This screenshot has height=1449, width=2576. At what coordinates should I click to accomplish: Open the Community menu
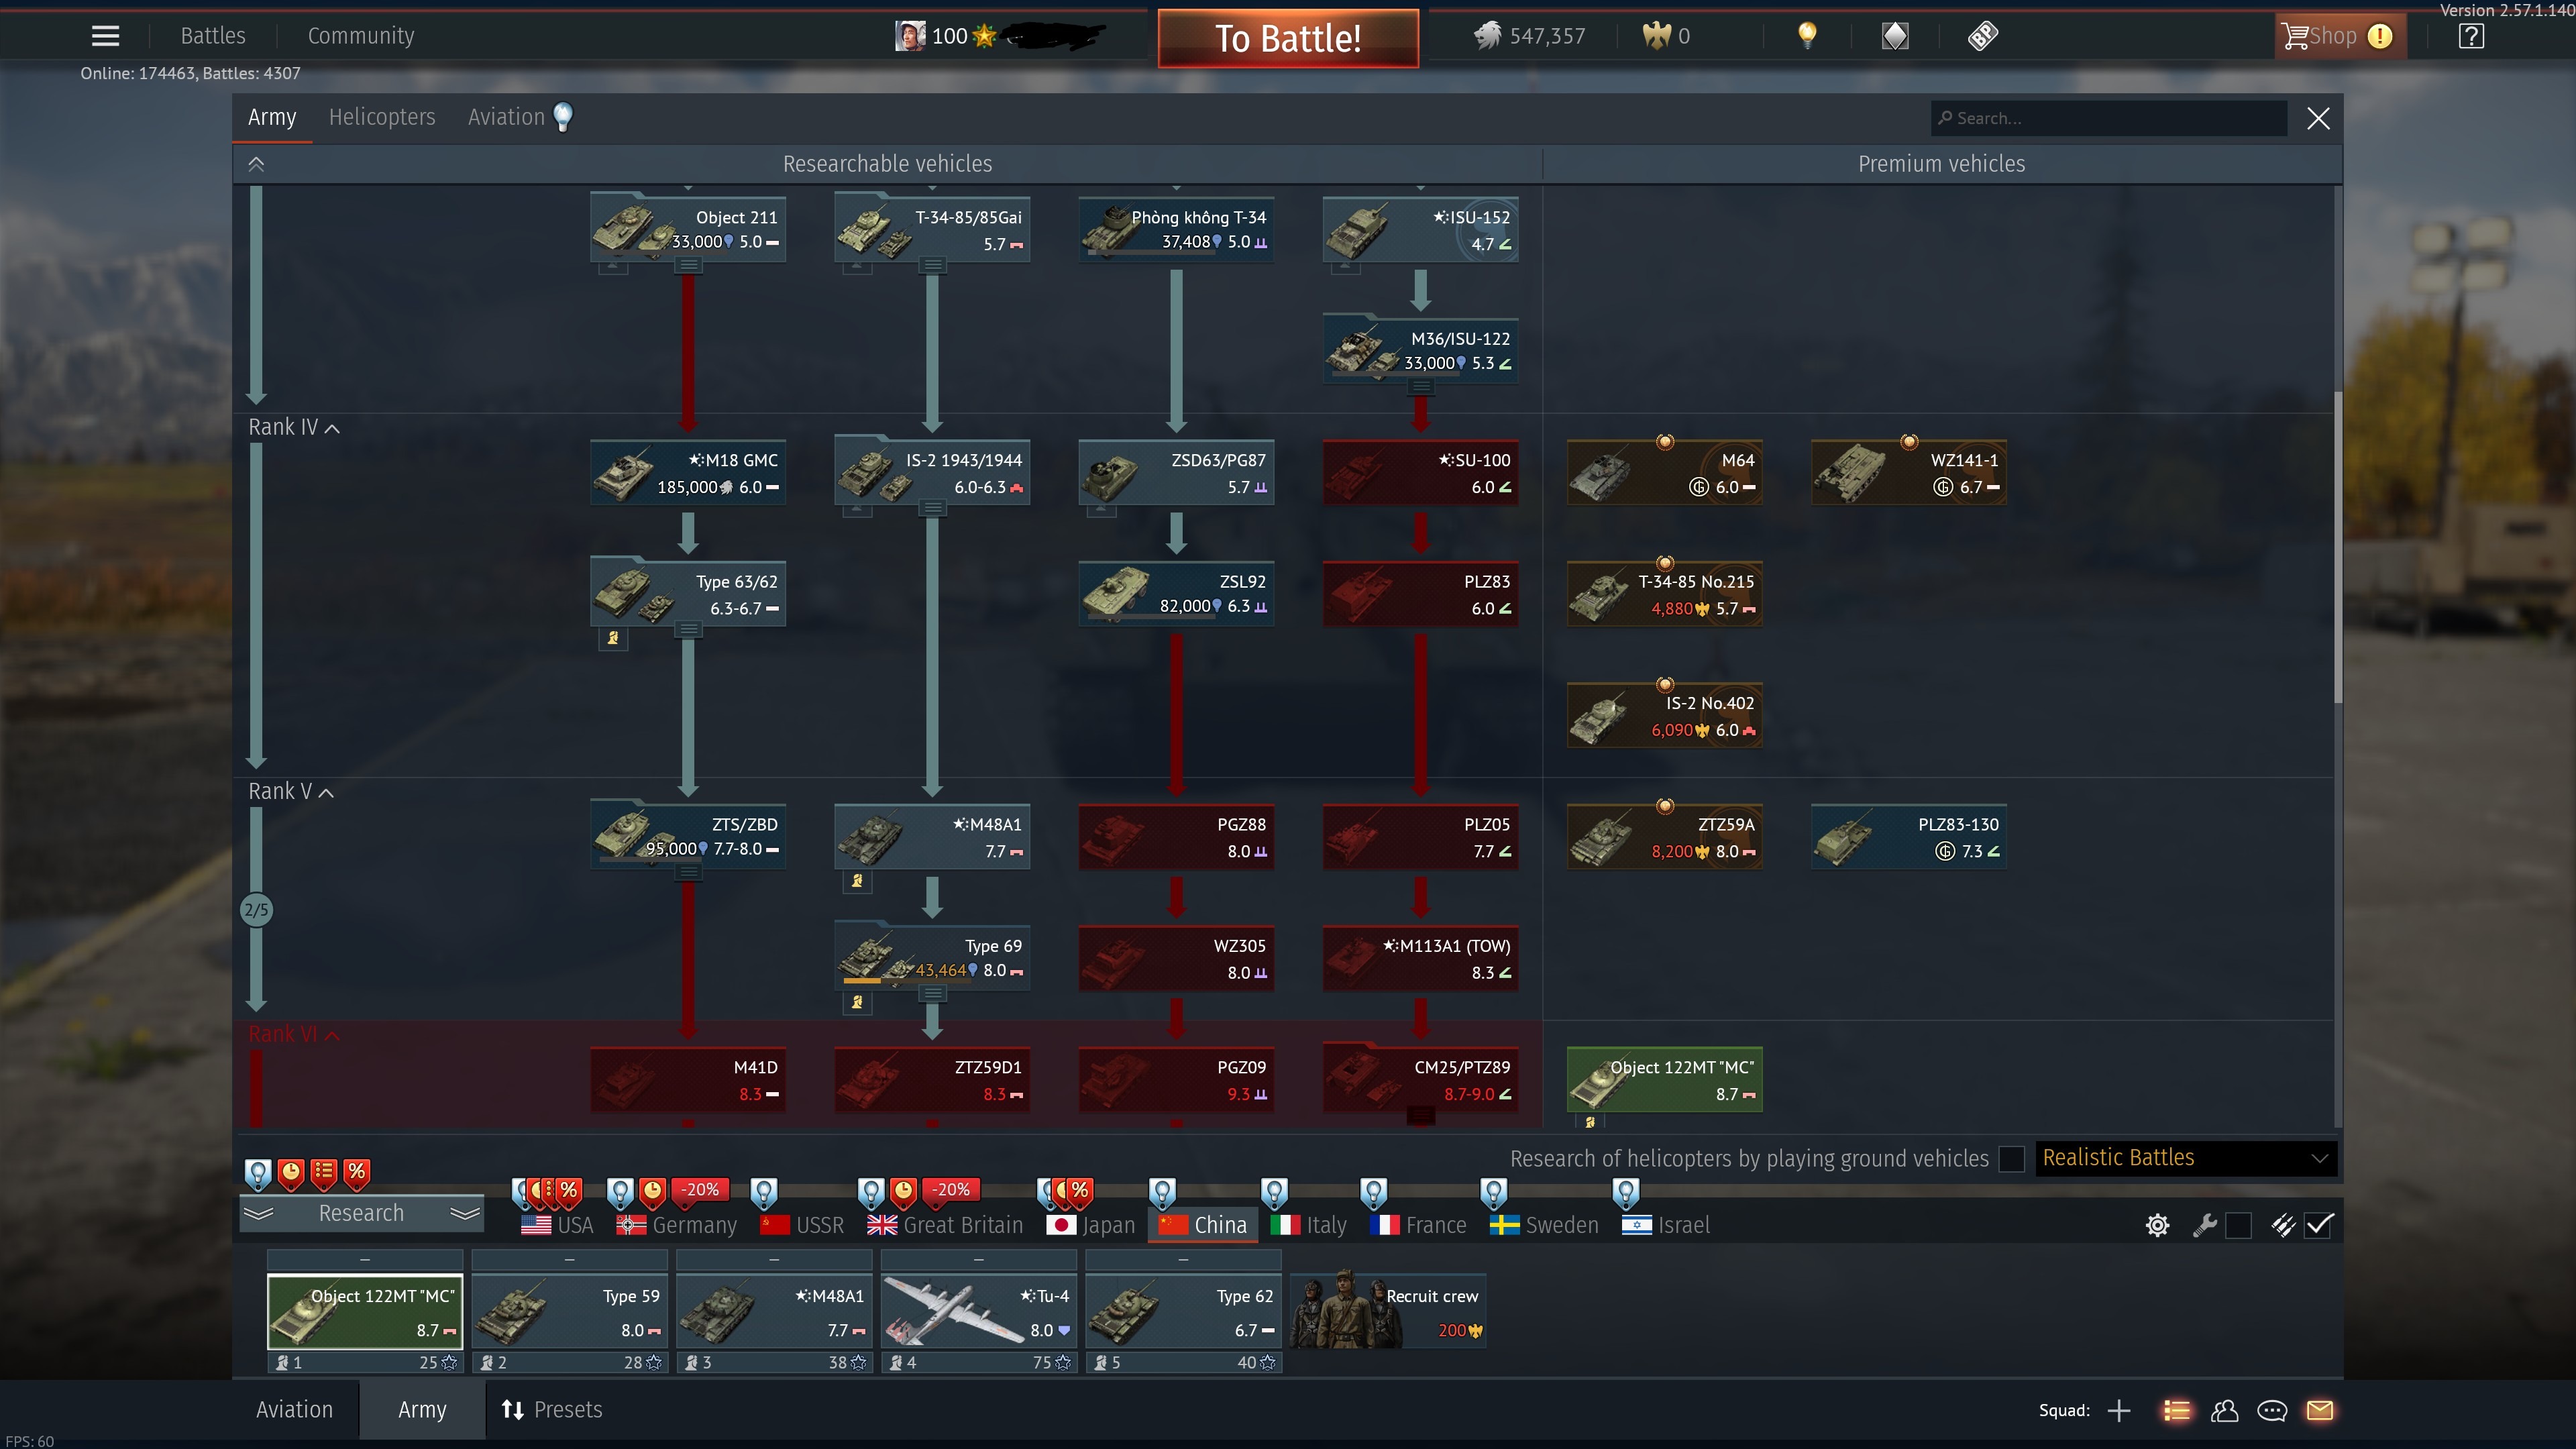coord(361,36)
